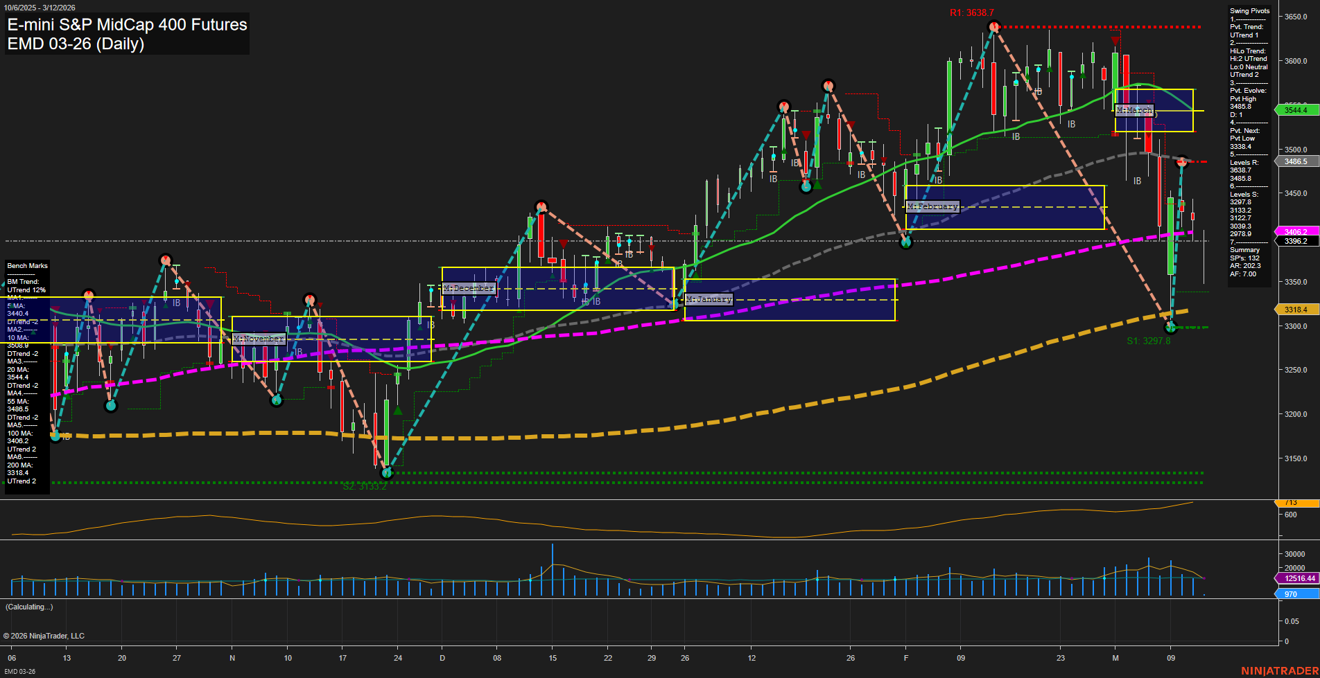Select the M:January monthly label

coord(709,299)
